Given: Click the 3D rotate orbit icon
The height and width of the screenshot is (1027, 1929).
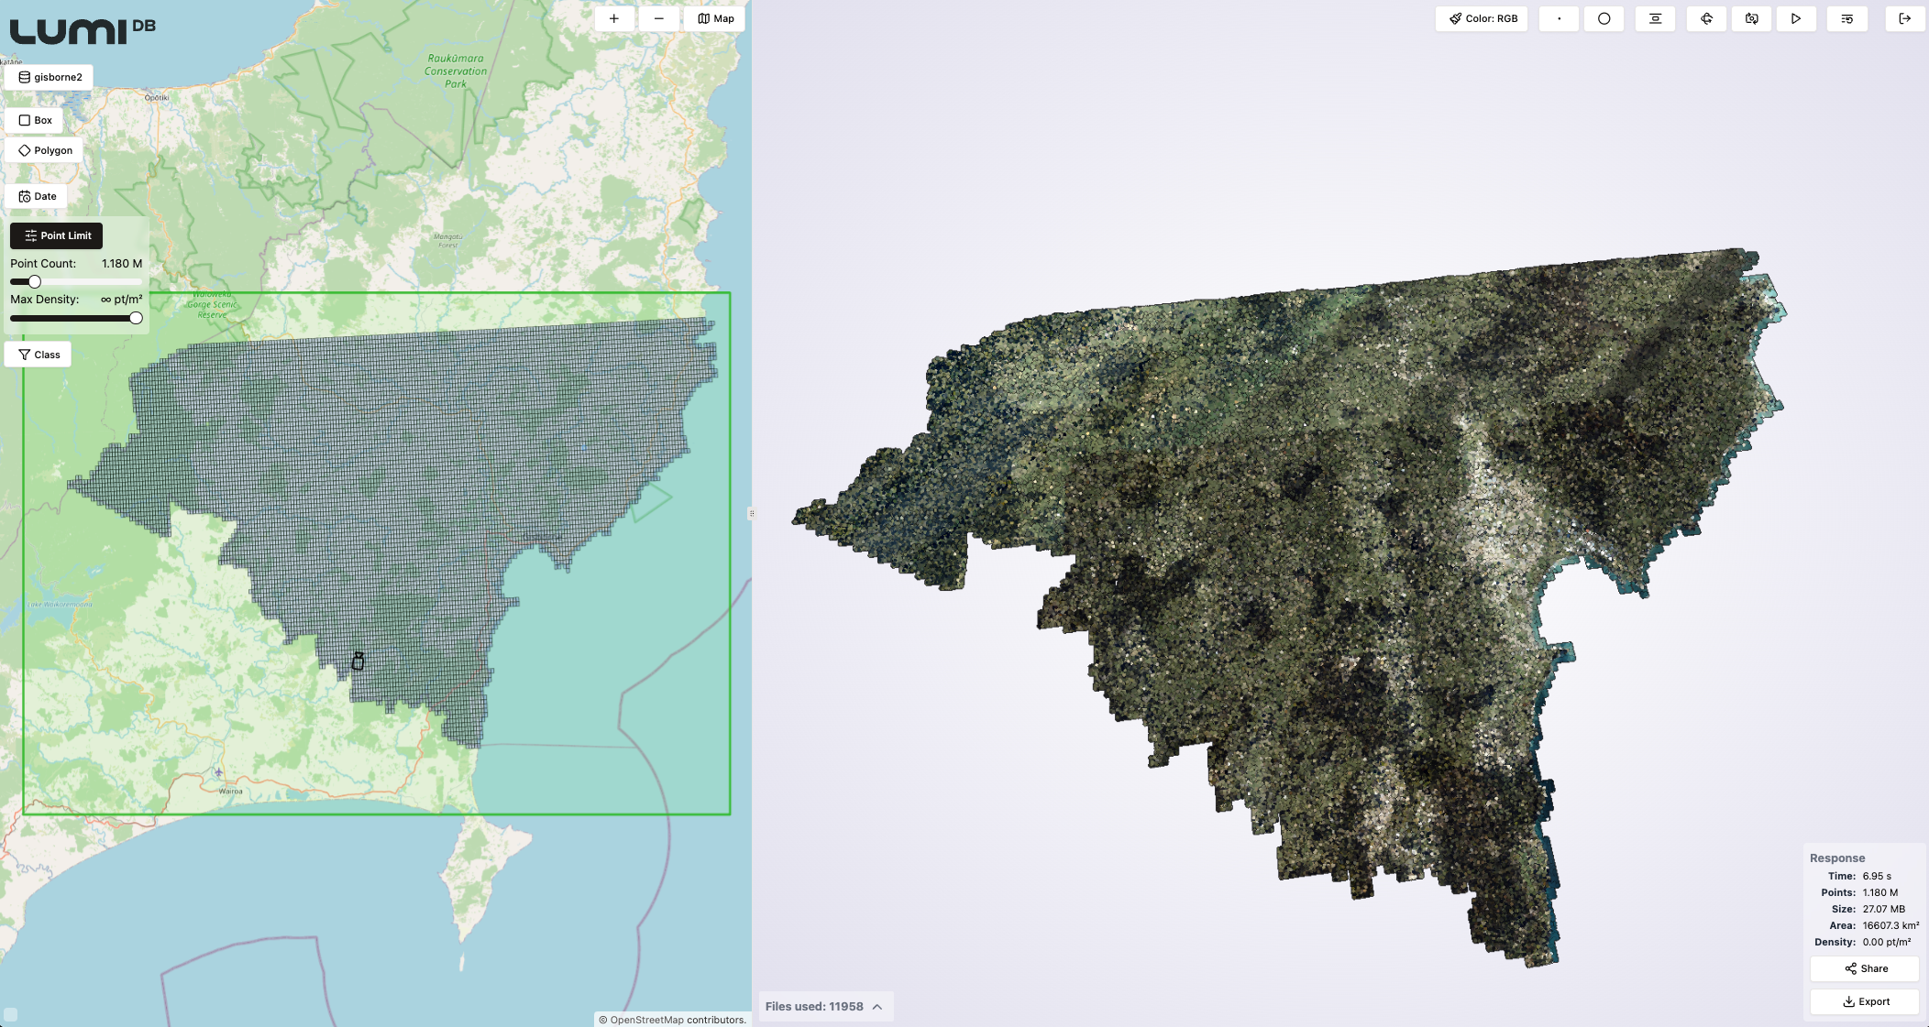Looking at the screenshot, I should click(1706, 18).
